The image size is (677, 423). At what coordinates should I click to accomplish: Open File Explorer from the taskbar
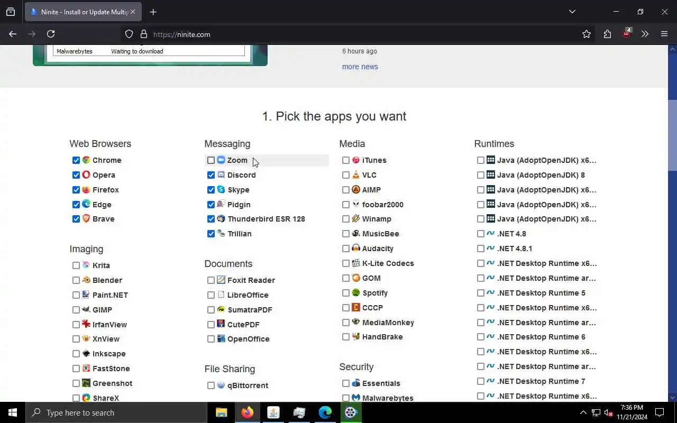pos(222,412)
